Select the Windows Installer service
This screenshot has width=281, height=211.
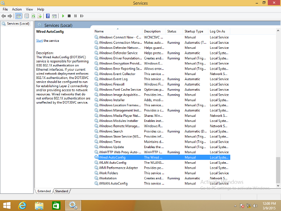point(162,100)
